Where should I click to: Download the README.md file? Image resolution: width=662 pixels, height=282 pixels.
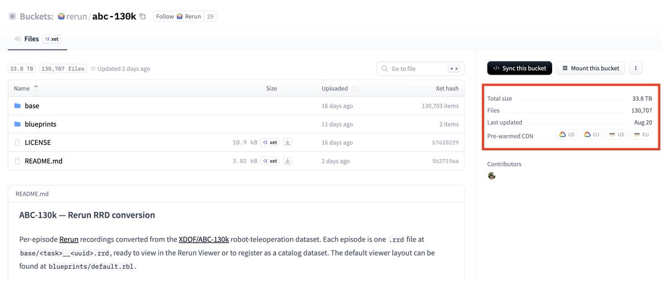[287, 161]
